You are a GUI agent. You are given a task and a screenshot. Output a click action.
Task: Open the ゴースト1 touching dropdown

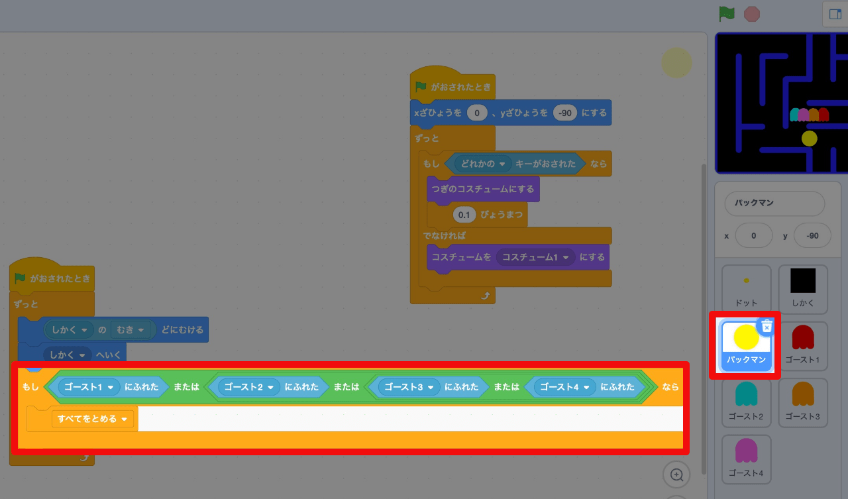coord(88,387)
